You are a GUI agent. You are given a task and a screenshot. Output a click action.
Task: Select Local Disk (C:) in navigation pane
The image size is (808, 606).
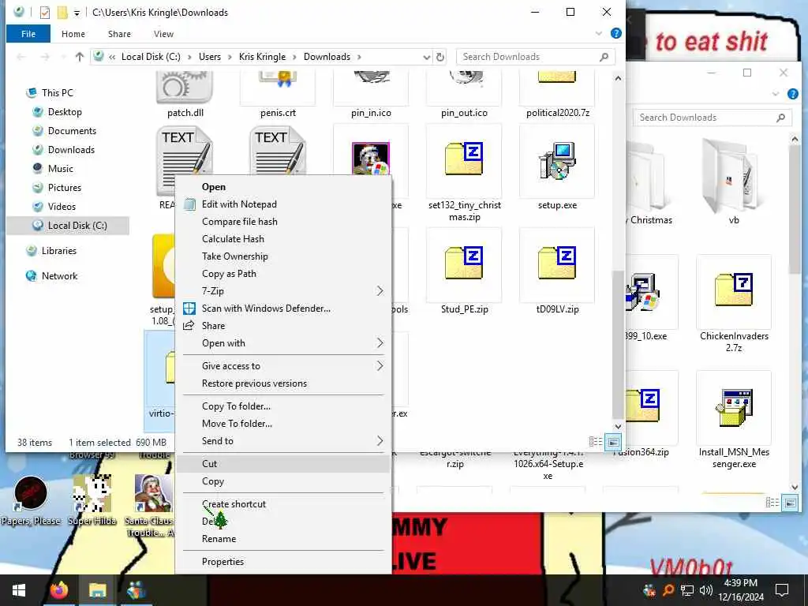(68, 226)
